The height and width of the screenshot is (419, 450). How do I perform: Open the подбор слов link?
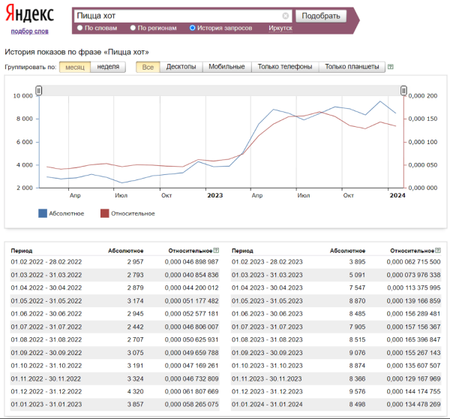click(x=30, y=32)
